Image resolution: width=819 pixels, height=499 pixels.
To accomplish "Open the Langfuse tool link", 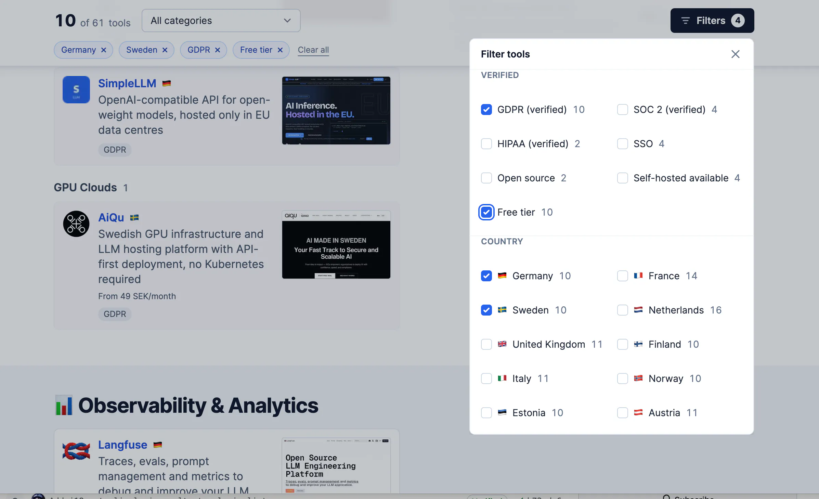I will (x=123, y=445).
